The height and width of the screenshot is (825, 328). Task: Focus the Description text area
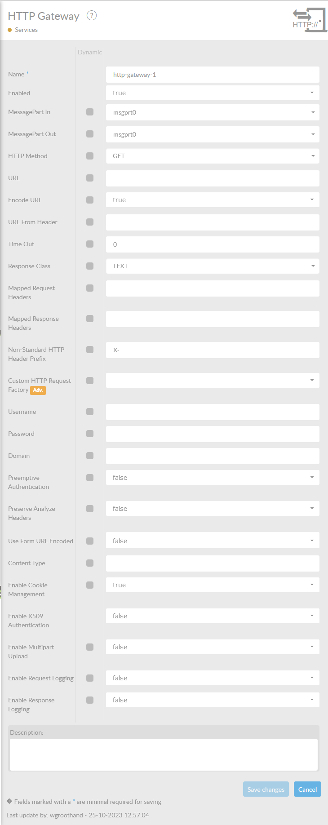coord(164,754)
